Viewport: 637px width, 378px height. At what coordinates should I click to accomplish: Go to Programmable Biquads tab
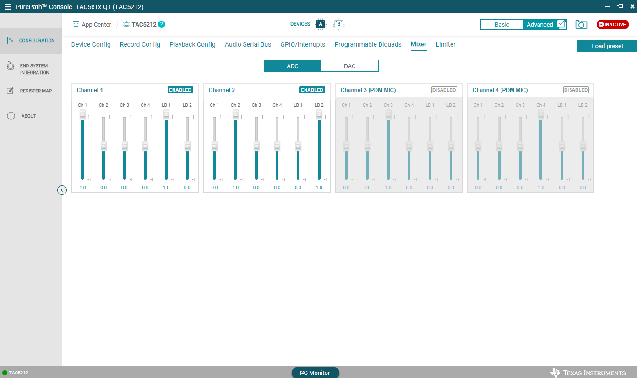click(x=368, y=44)
